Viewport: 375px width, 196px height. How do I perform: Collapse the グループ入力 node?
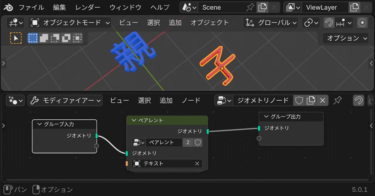[40, 124]
